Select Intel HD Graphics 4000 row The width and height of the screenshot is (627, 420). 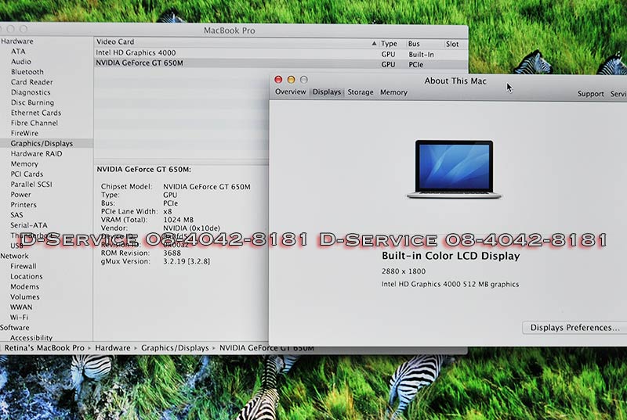tap(281, 53)
